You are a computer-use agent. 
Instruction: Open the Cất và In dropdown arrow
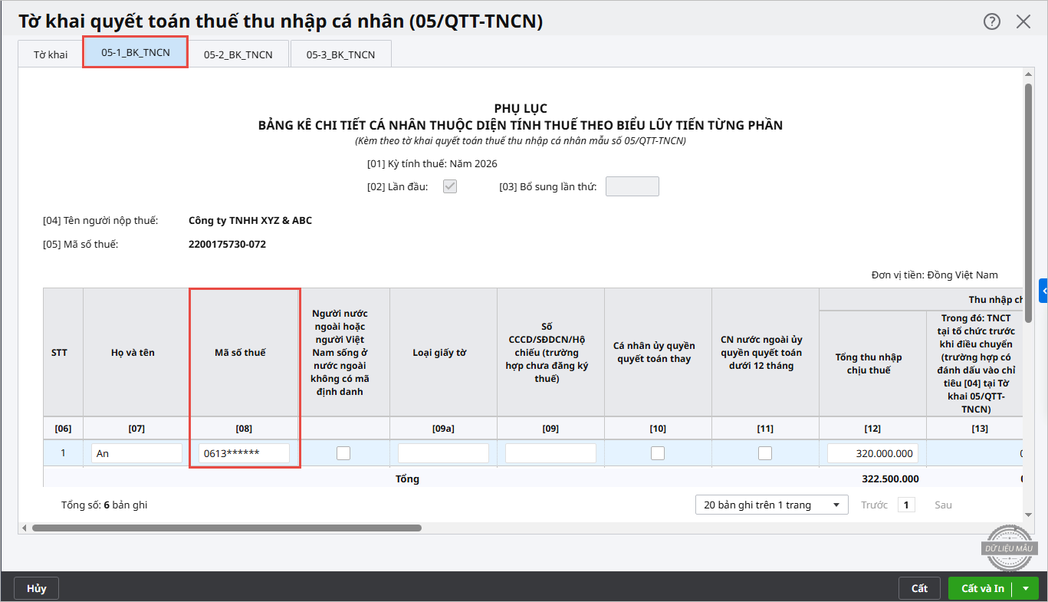1026,588
